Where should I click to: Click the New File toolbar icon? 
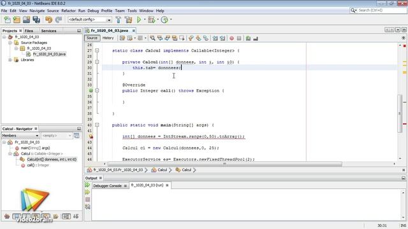[x=7, y=20]
